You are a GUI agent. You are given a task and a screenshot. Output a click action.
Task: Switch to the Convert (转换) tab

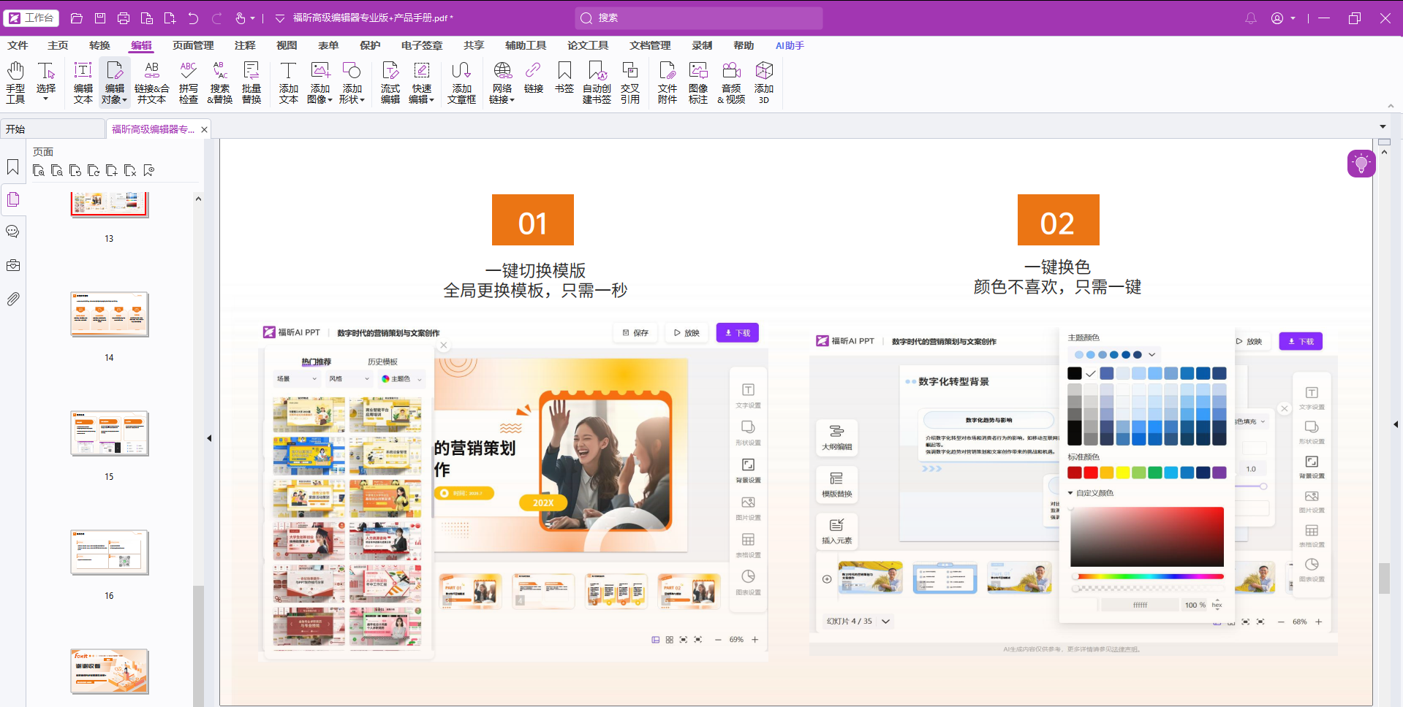click(x=99, y=45)
